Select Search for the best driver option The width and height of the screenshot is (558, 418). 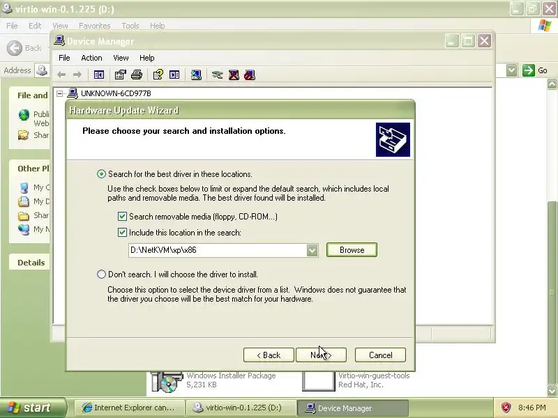coord(101,173)
